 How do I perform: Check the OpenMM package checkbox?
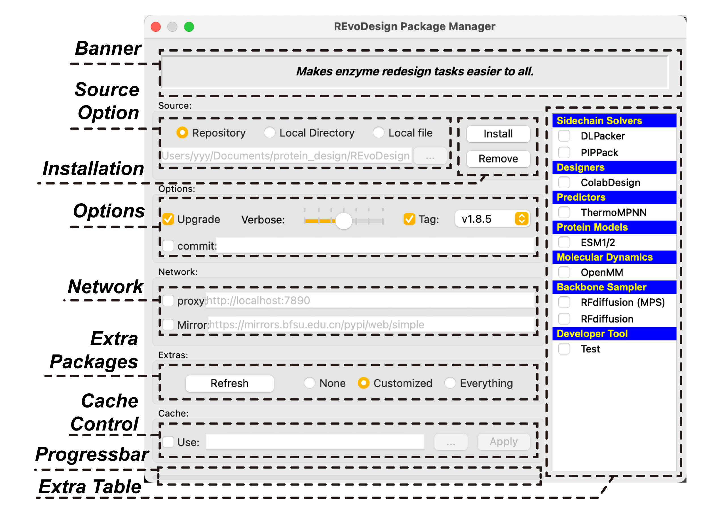tap(564, 272)
